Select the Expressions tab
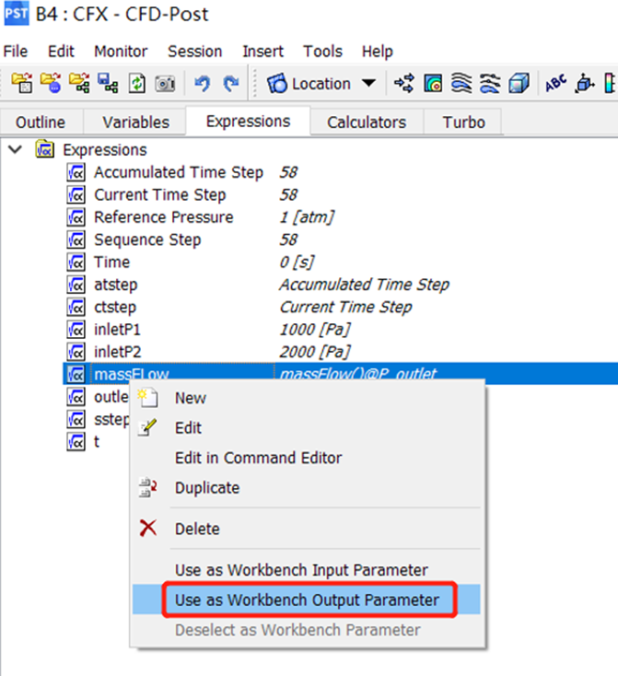 tap(248, 122)
